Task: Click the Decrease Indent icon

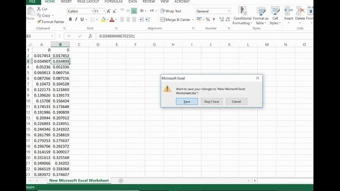Action: (142, 20)
